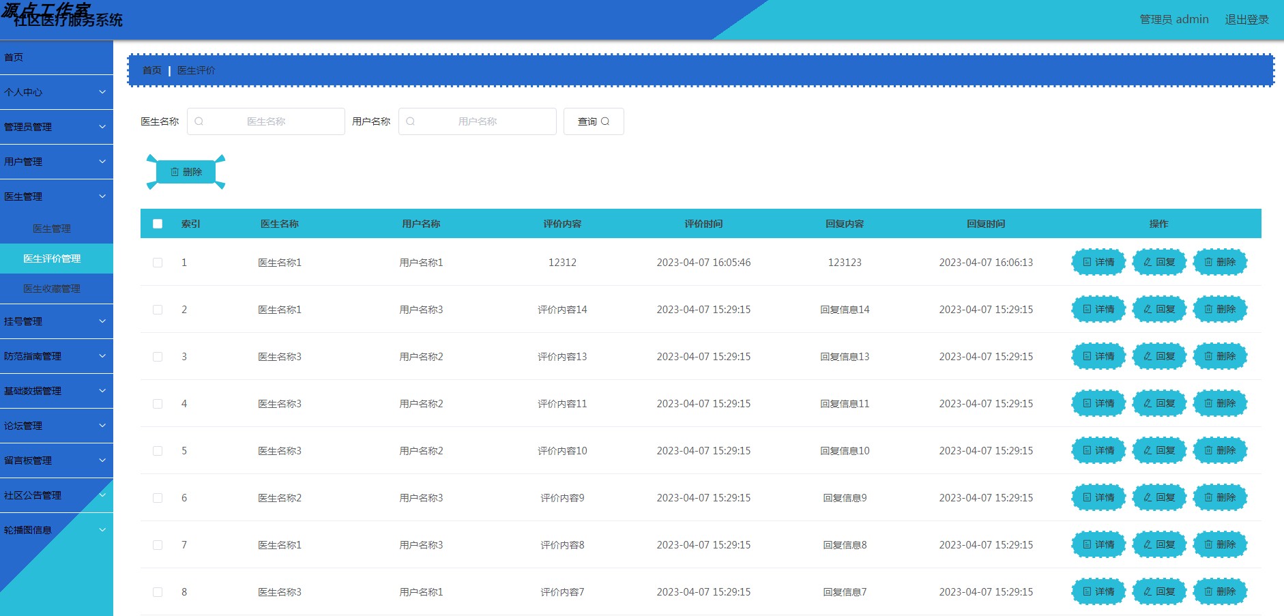Click the pen icon on row 2's 回复 button
Viewport: 1284px width, 616px height.
(1148, 309)
